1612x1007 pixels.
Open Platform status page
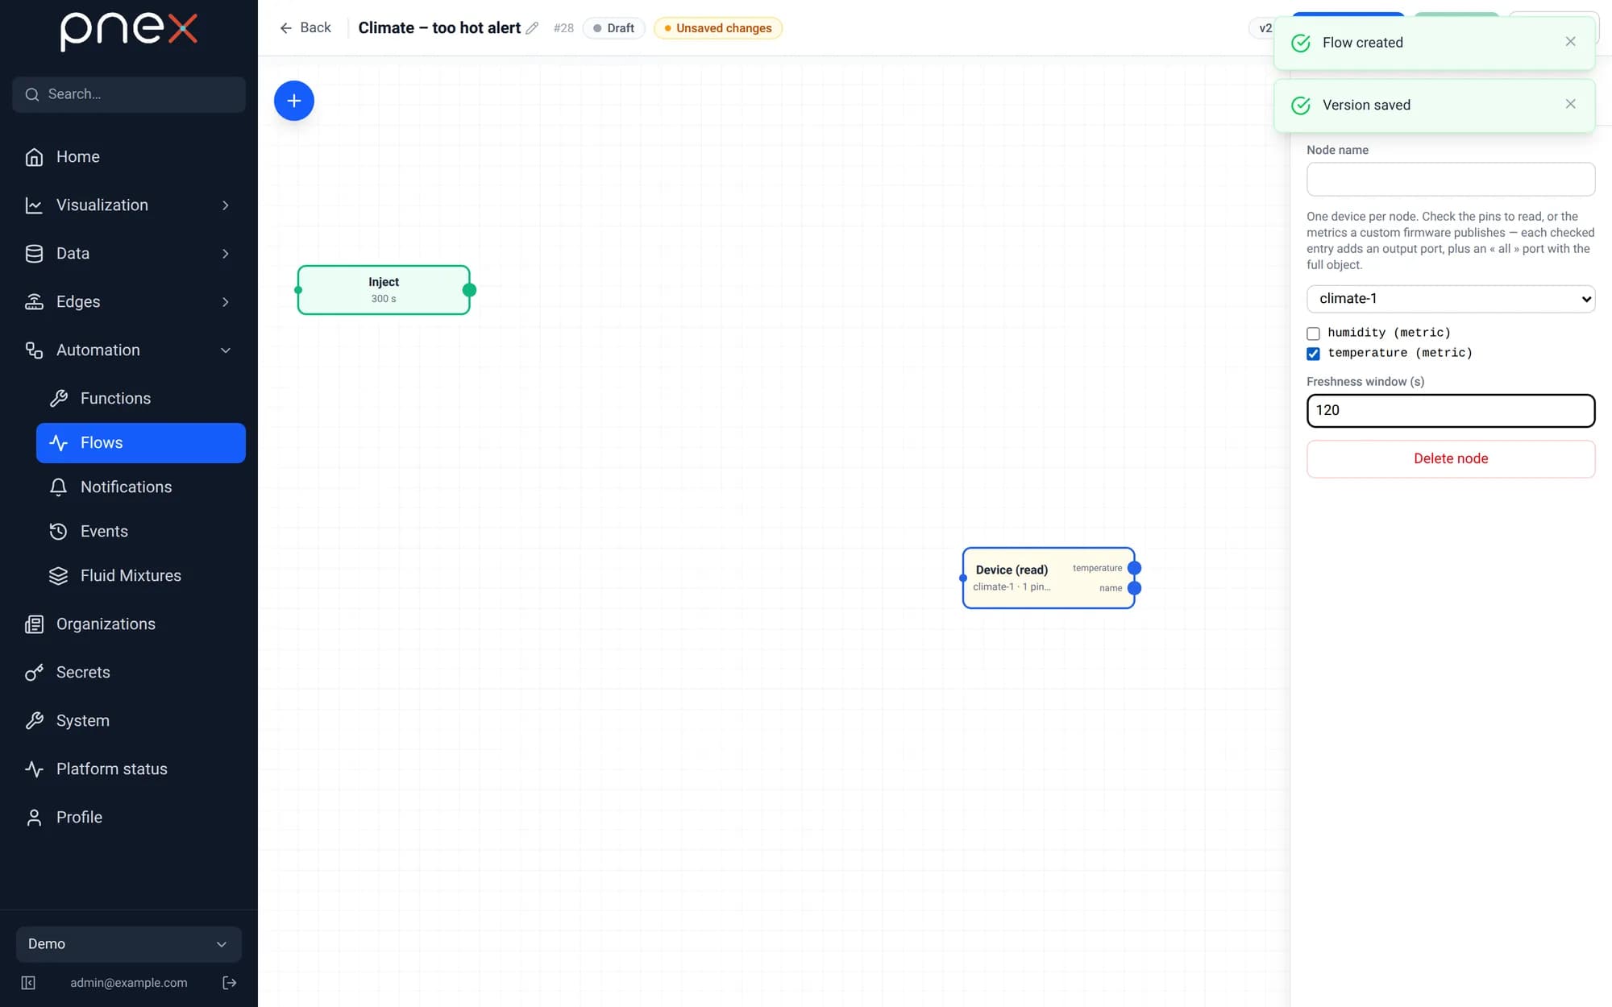tap(129, 769)
